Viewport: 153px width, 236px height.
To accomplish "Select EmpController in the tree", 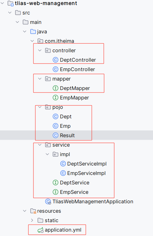I will [77, 69].
